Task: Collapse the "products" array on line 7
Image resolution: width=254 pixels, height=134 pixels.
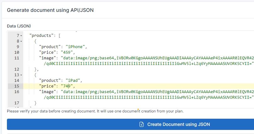Action: click(21, 36)
